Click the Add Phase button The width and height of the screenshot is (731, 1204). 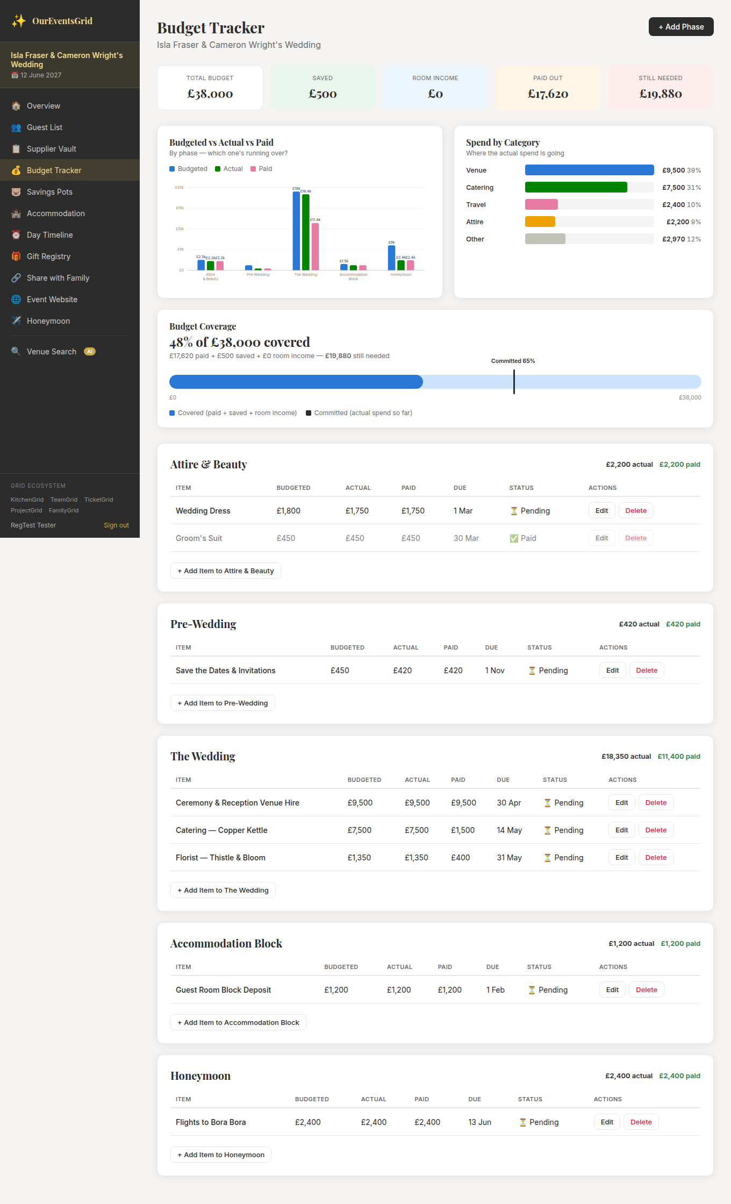(x=681, y=27)
